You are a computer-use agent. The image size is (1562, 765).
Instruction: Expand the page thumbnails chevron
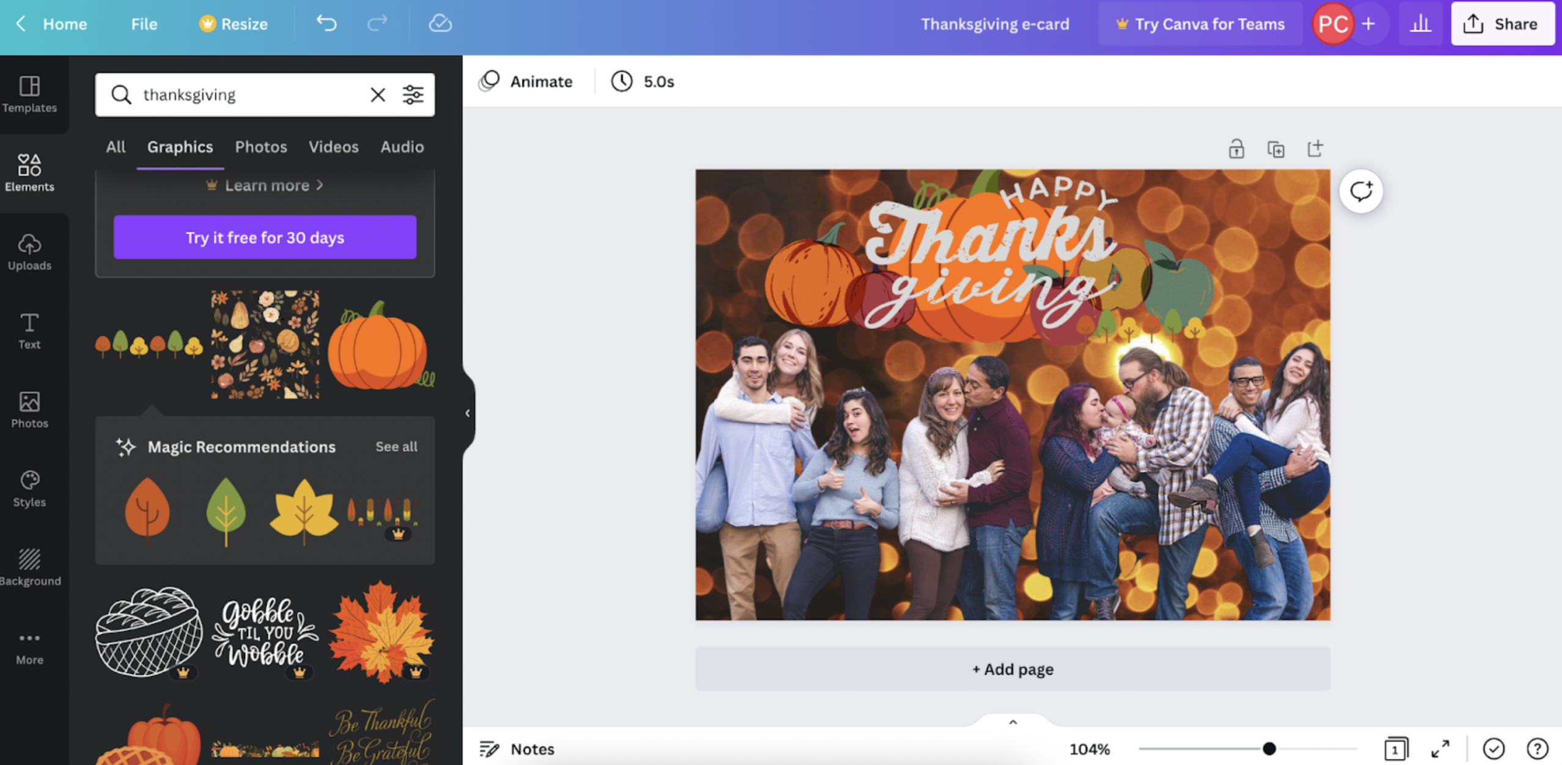click(1013, 722)
